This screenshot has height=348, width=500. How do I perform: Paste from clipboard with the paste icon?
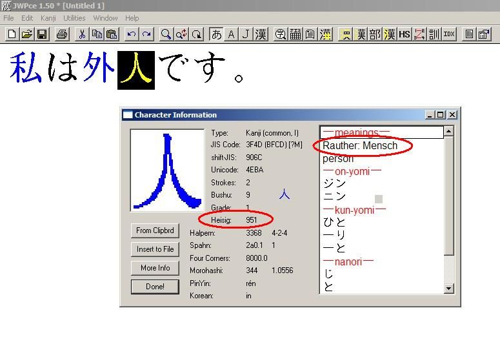pyautogui.click(x=112, y=34)
